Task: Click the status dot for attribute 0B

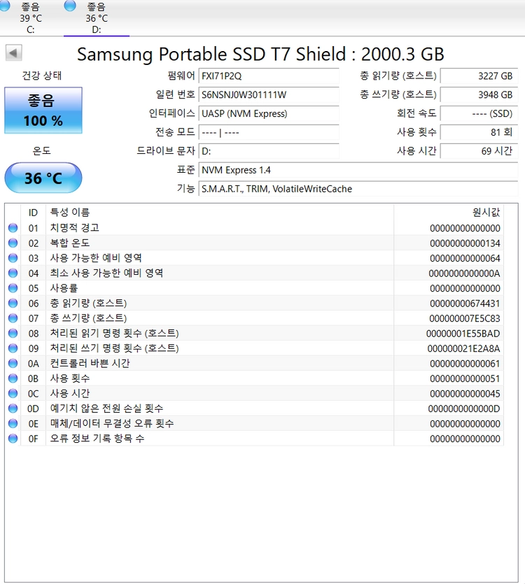Action: pos(13,378)
